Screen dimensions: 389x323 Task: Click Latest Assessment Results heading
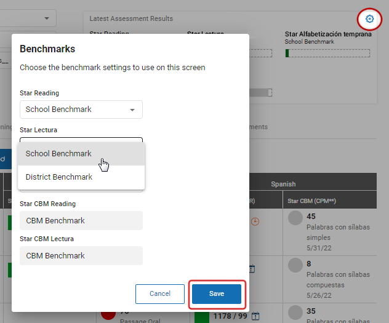(131, 18)
